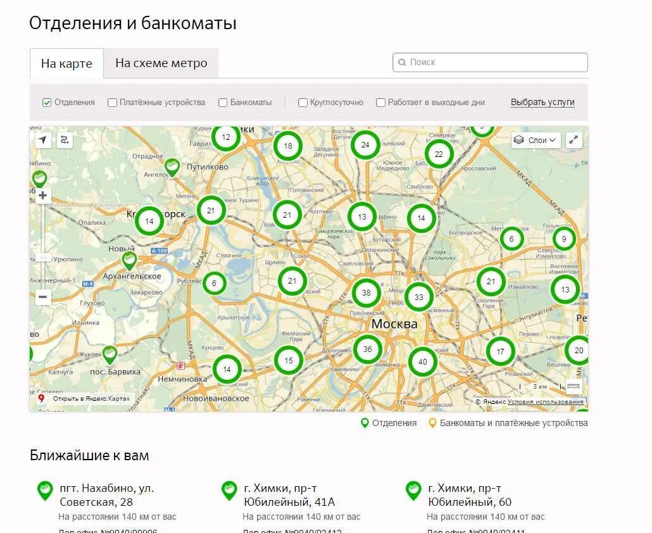This screenshot has width=652, height=533.
Task: Enable the Платёжные устройства checkbox
Action: click(112, 103)
